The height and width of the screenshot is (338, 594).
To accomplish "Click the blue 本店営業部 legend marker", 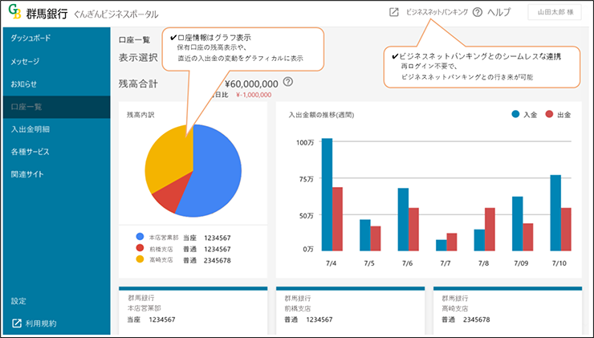I will point(140,238).
